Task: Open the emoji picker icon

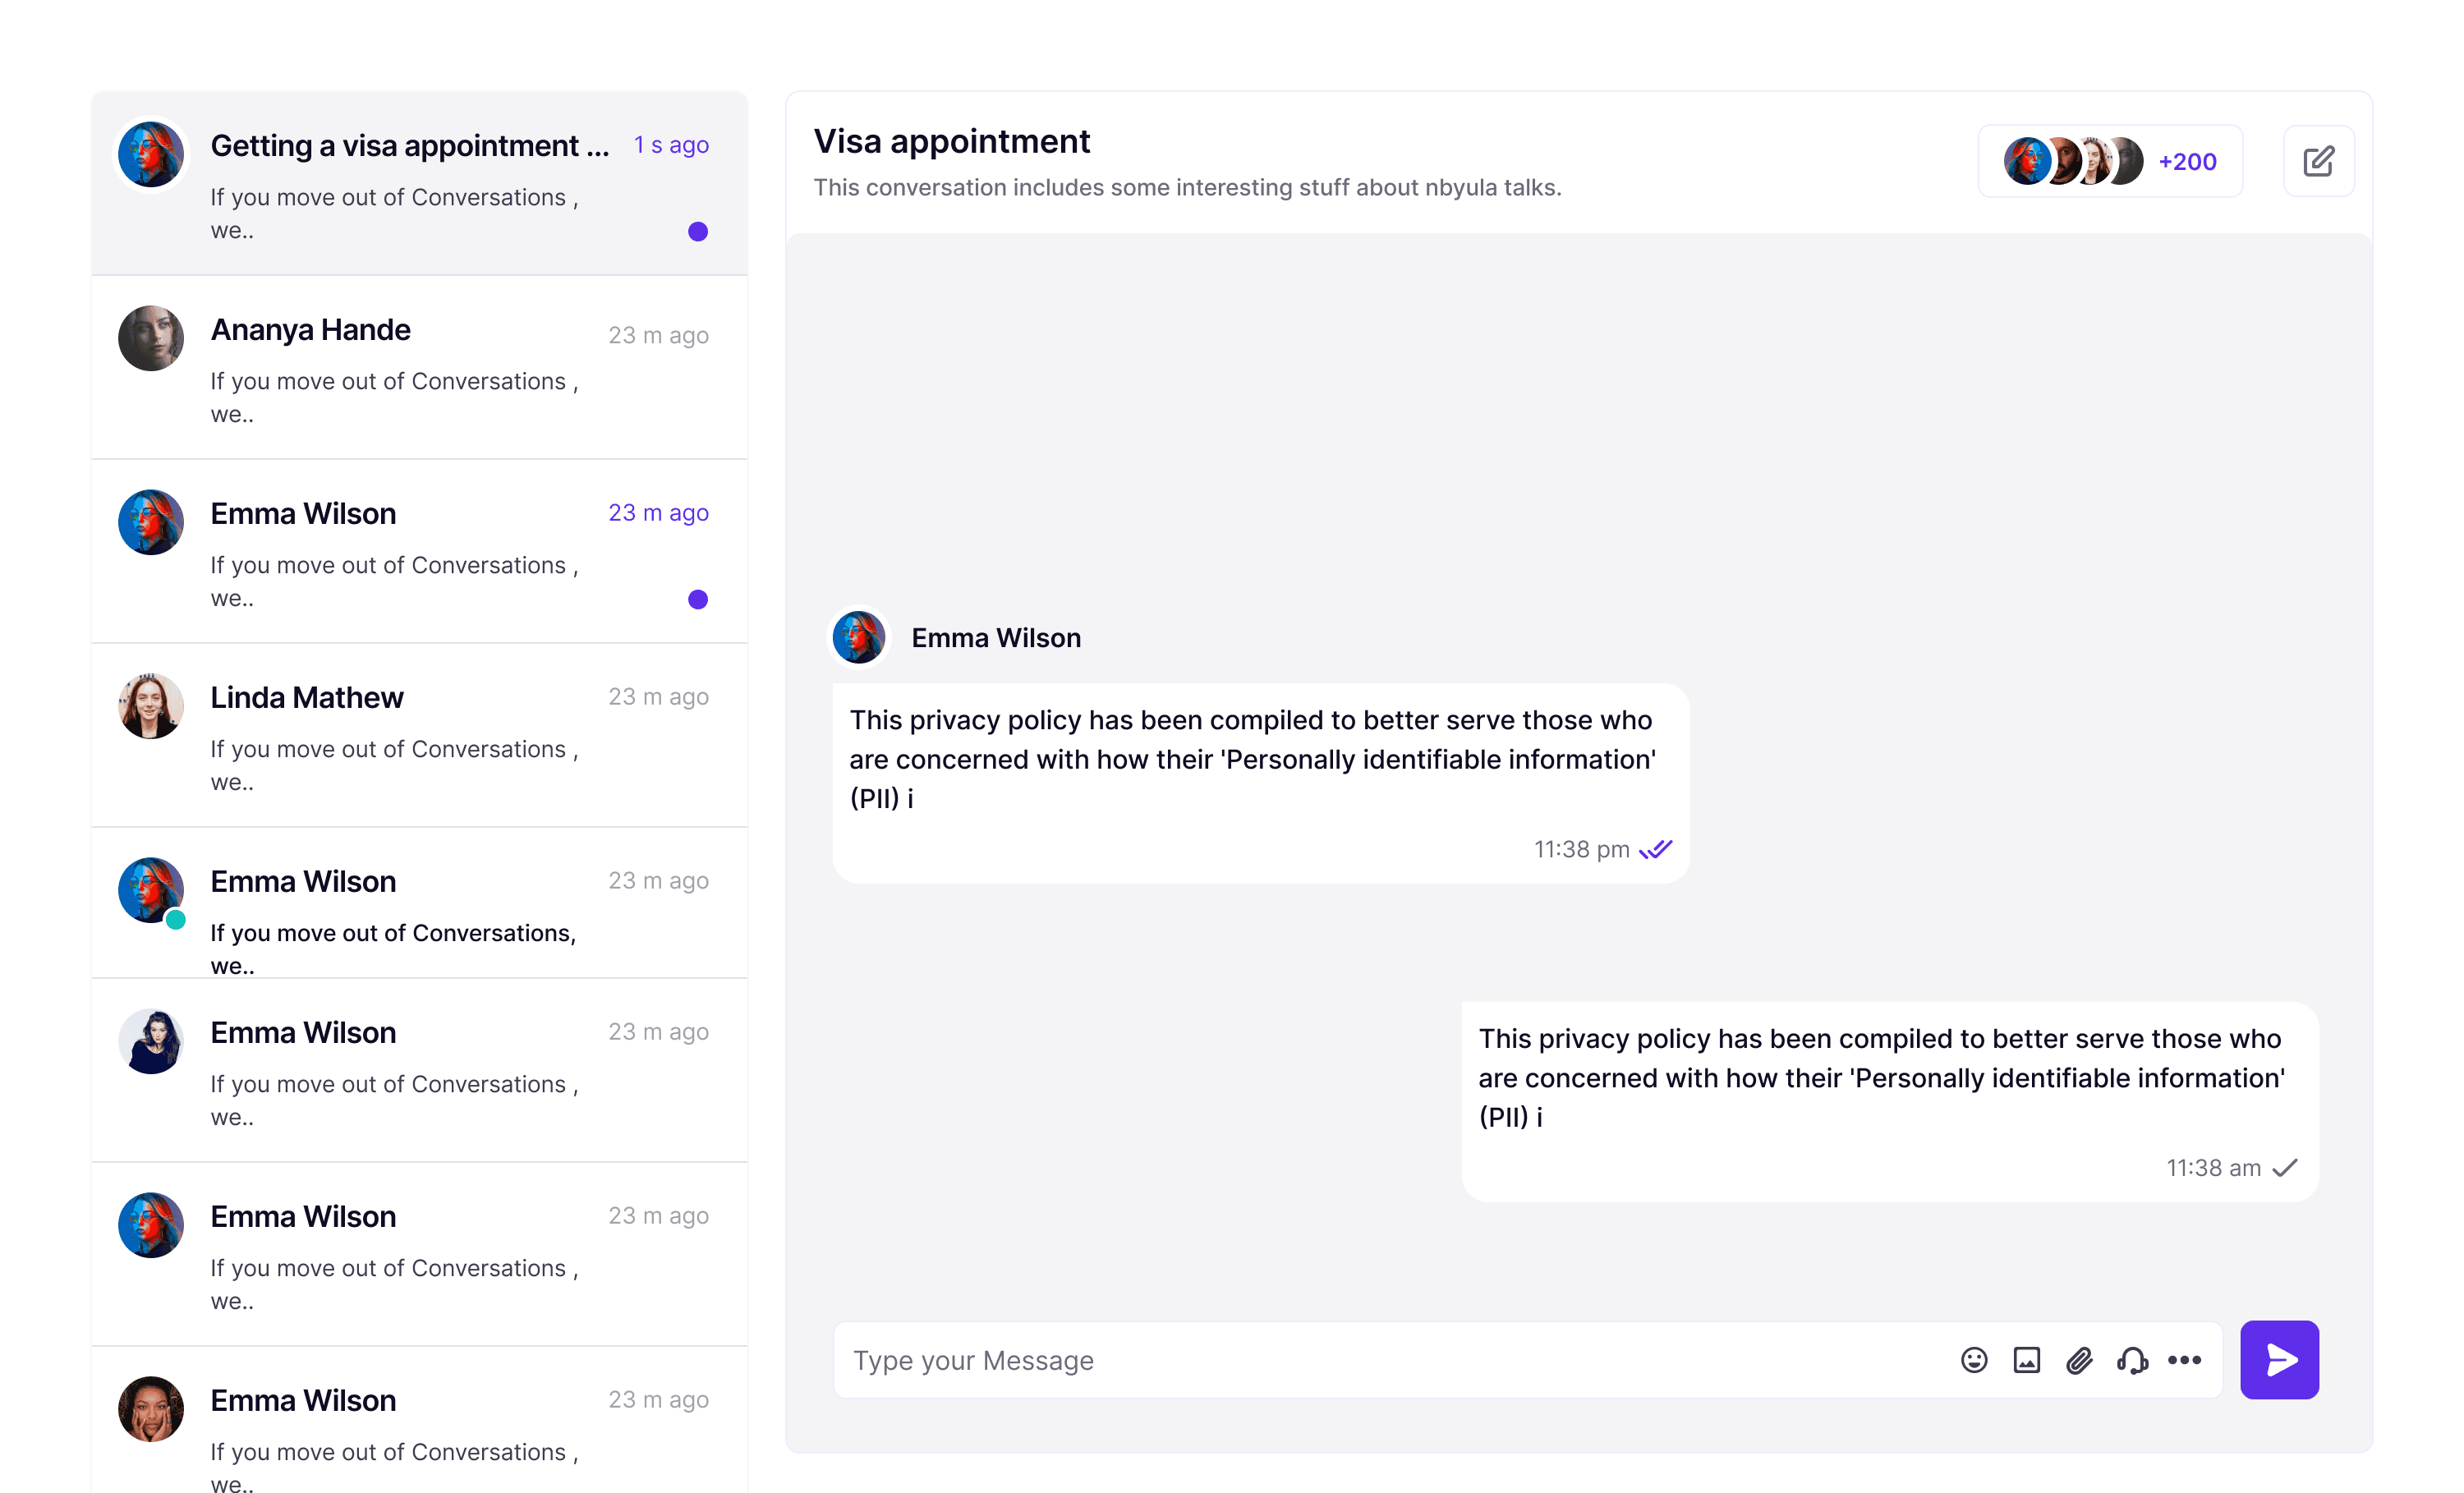Action: click(x=1973, y=1360)
